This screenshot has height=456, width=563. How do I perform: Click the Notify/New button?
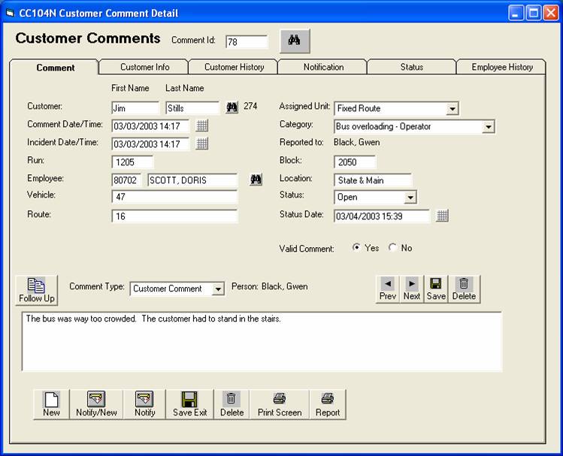(96, 404)
